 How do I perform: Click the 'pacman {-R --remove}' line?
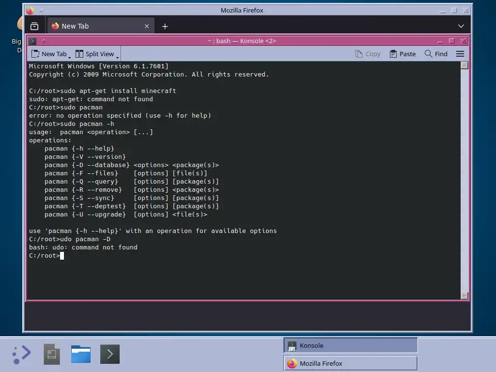pos(132,190)
